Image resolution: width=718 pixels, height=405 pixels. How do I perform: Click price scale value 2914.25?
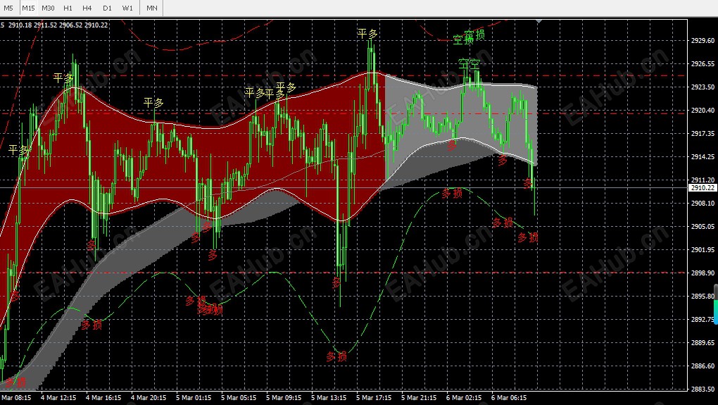703,156
